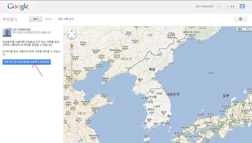Pan the map up with the compass arrow

coord(72,31)
